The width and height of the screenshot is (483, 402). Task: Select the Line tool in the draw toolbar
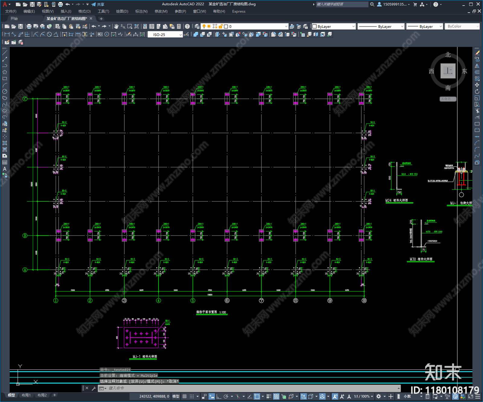tap(5, 53)
